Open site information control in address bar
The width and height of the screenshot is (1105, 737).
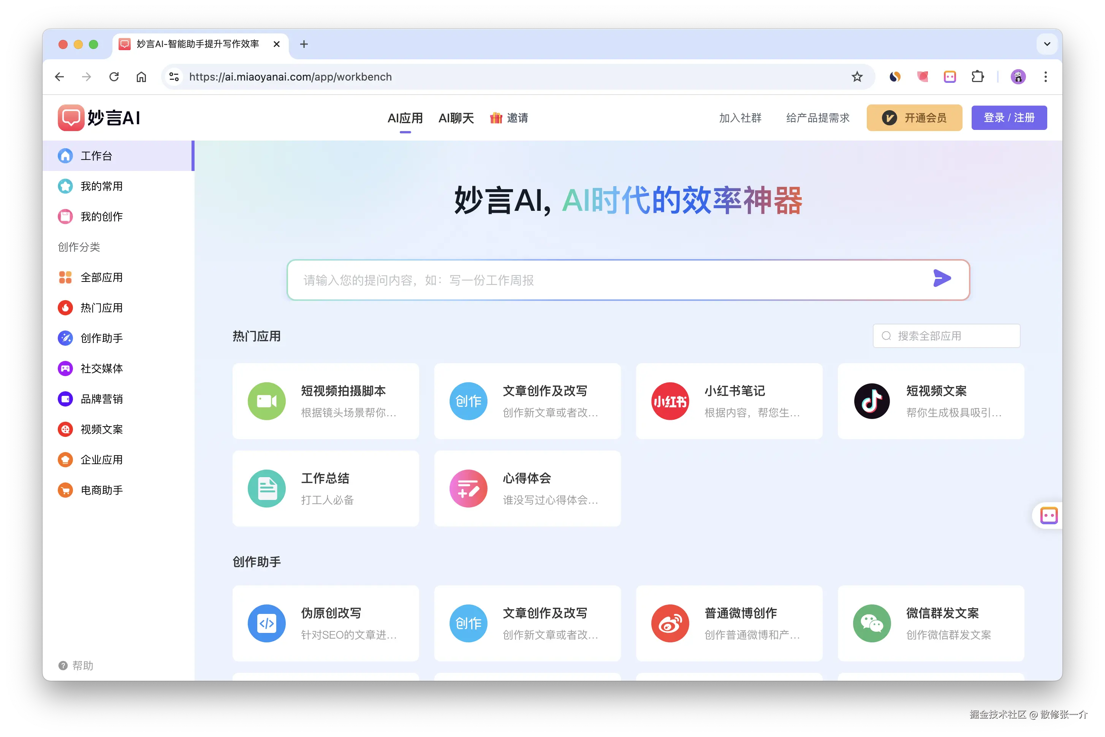pyautogui.click(x=174, y=77)
